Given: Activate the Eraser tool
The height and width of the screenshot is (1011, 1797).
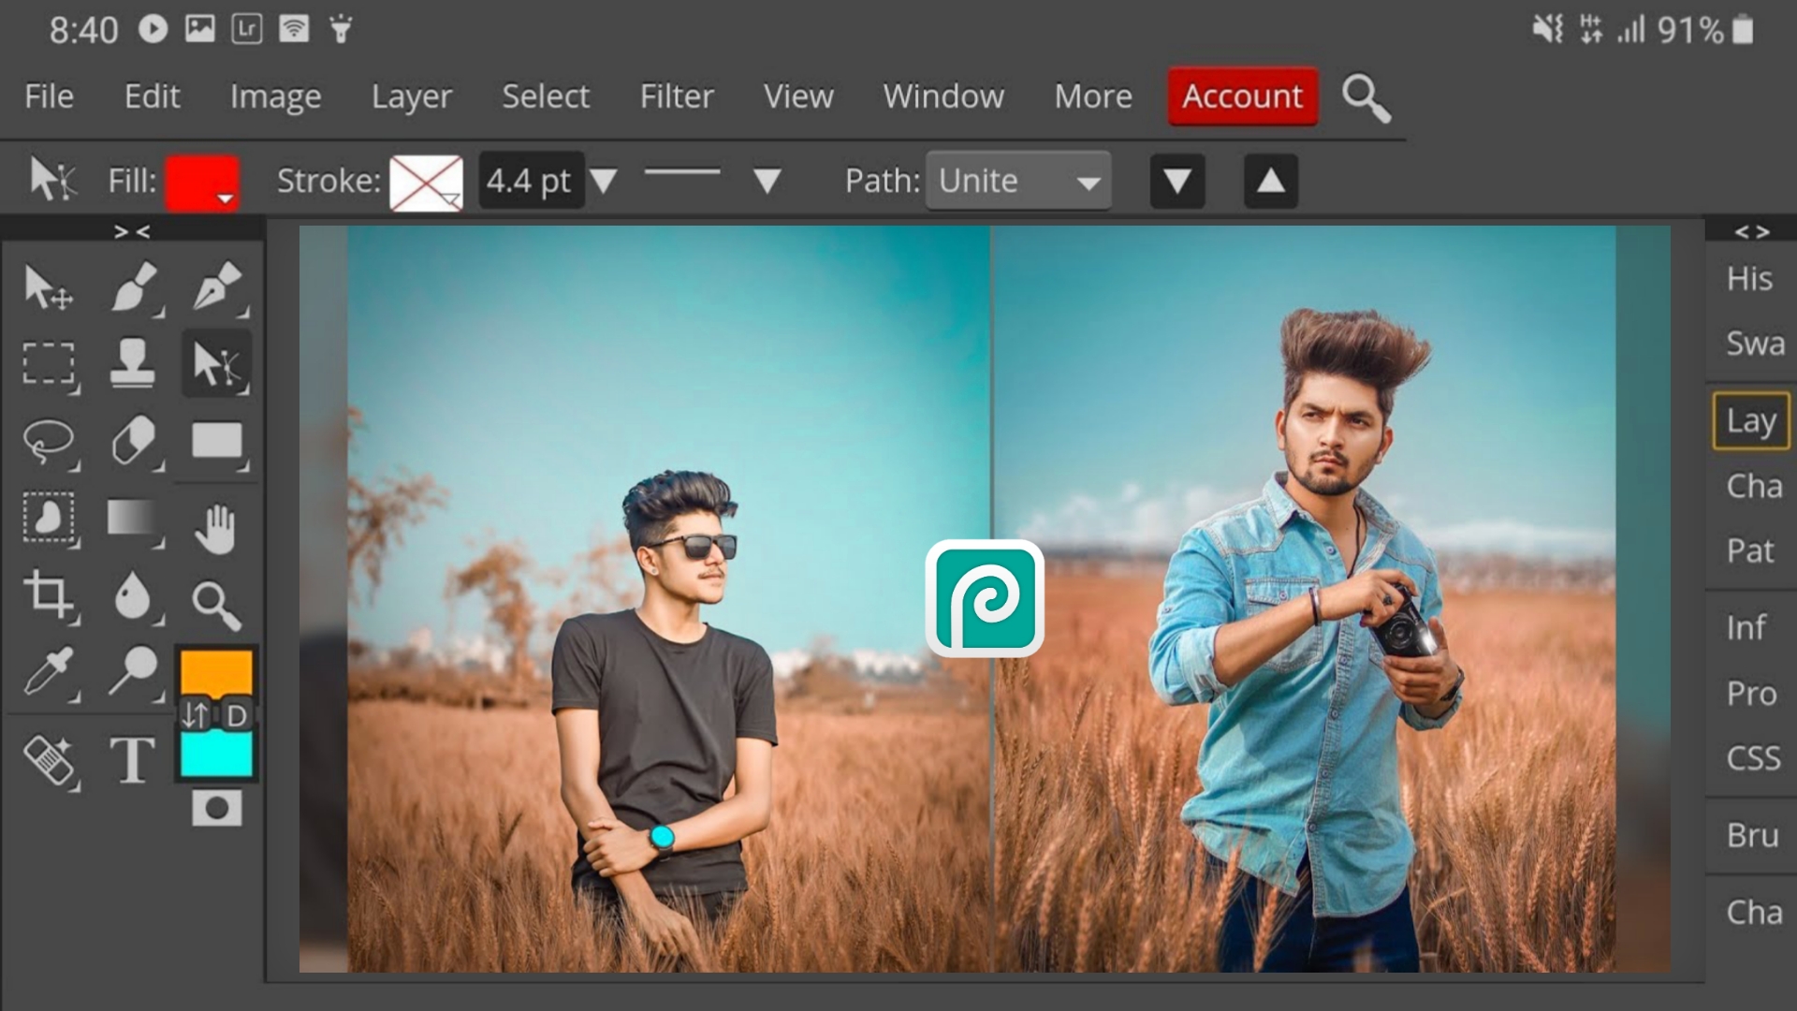Looking at the screenshot, I should (x=133, y=441).
